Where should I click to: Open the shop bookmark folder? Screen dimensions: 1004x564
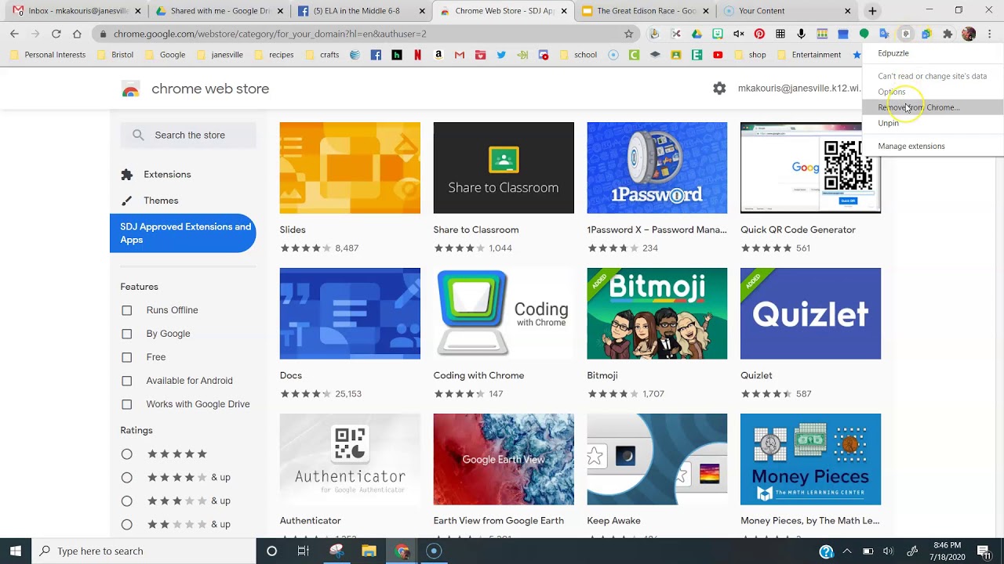[749, 55]
